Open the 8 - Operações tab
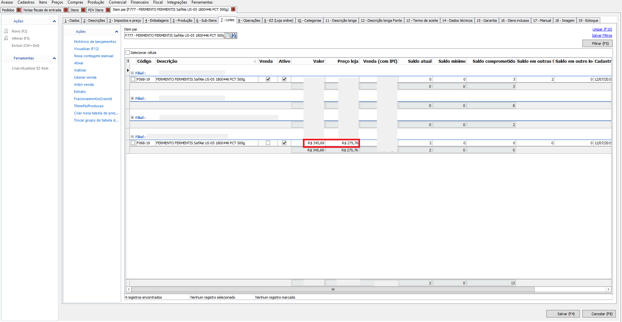Screen dimensions: 622x322 pyautogui.click(x=249, y=20)
